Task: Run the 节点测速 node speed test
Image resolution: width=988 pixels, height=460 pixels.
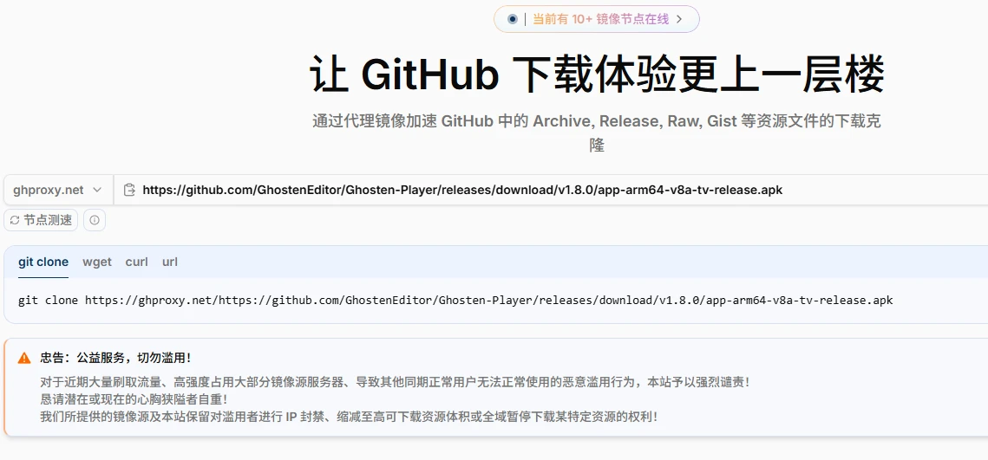Action: tap(41, 220)
